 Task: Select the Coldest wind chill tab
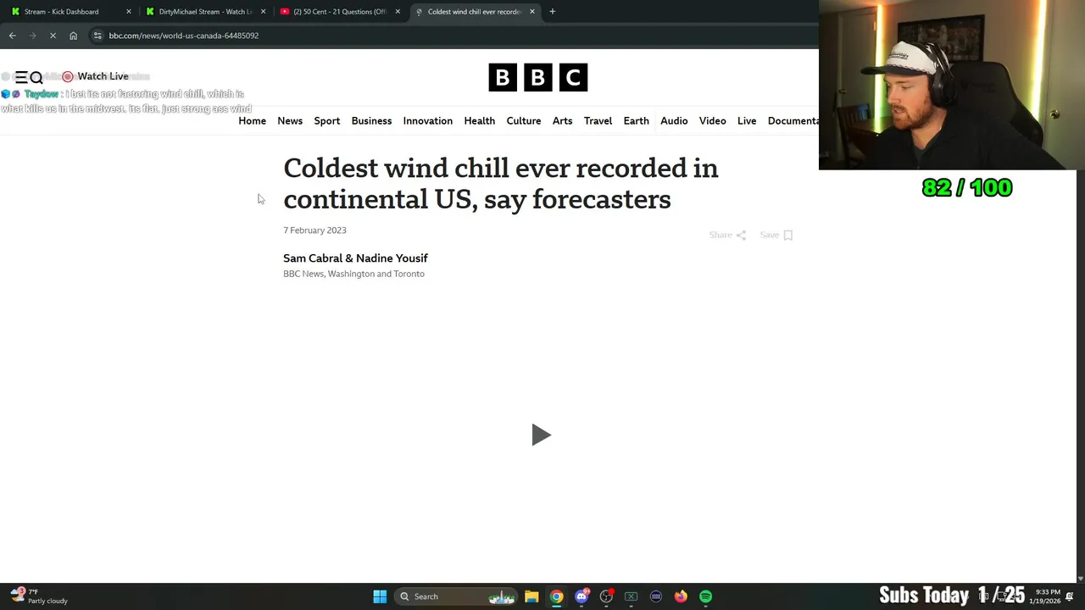pos(474,12)
